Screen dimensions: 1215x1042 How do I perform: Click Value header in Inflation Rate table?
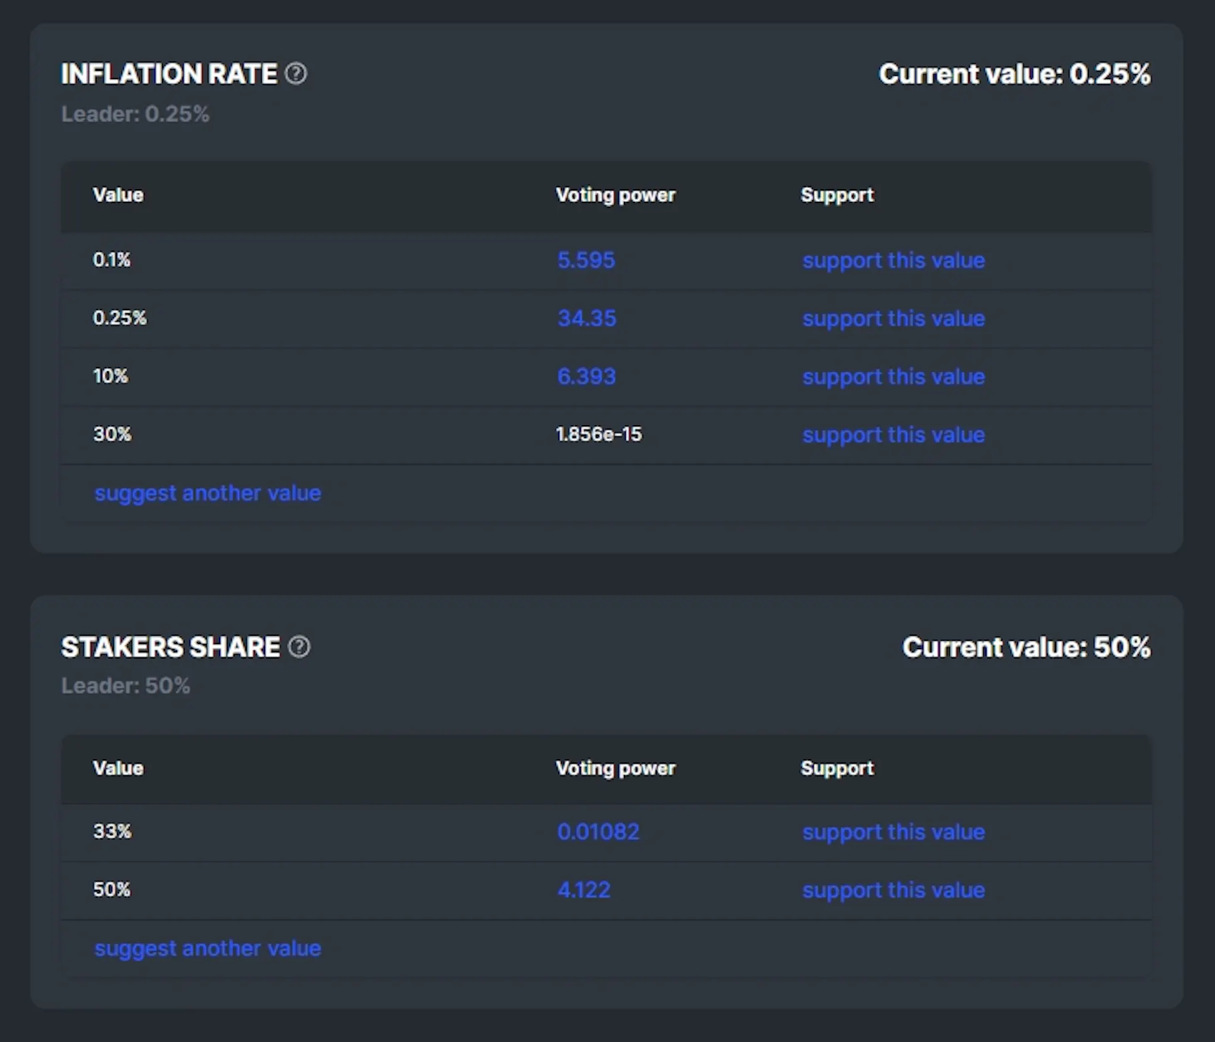pos(118,195)
